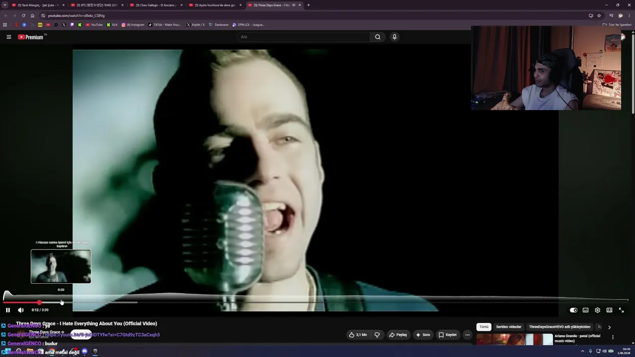The image size is (635, 357).
Task: Open the DPM.LOL League bookmark
Action: point(249,25)
